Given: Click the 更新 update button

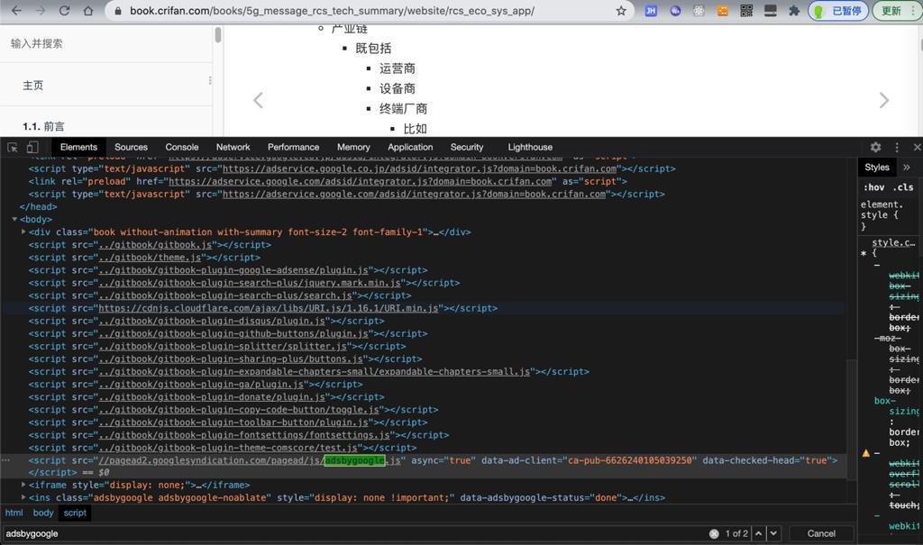Looking at the screenshot, I should pyautogui.click(x=895, y=11).
